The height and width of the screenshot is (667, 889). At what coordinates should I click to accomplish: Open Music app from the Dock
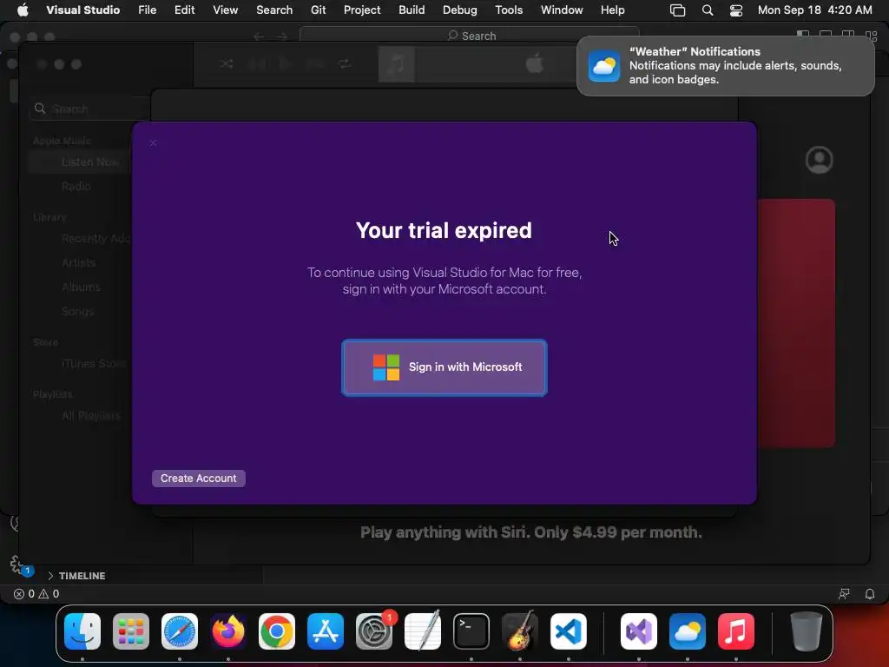coord(736,631)
